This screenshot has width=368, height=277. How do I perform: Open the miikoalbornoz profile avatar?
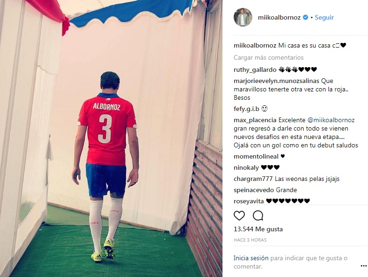pyautogui.click(x=243, y=17)
